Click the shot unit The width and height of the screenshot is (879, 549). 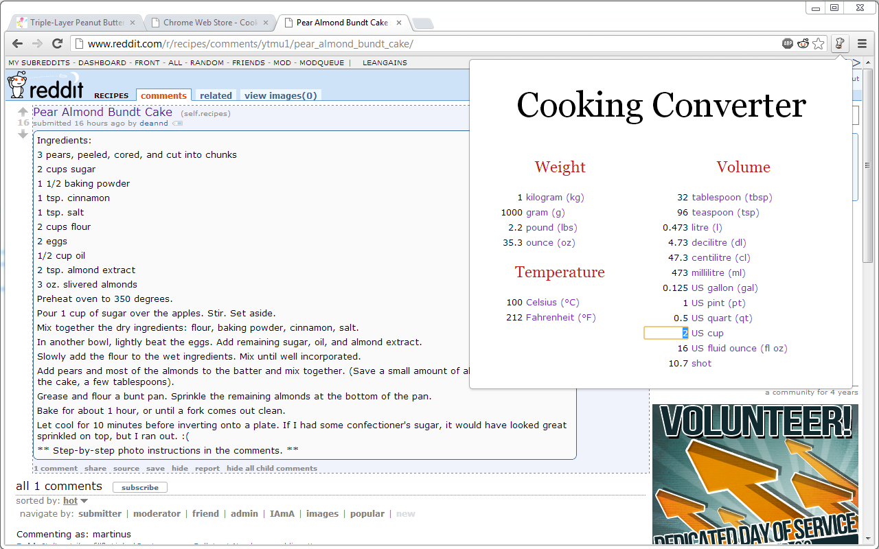(702, 363)
